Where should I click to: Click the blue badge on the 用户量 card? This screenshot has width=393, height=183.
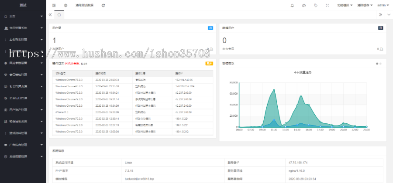[x=210, y=28]
